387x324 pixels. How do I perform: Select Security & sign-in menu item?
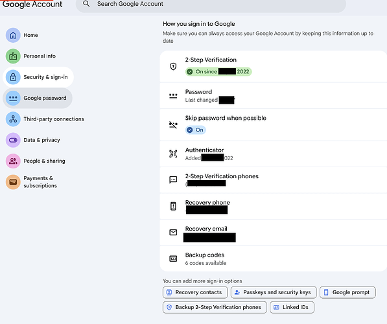(x=38, y=77)
